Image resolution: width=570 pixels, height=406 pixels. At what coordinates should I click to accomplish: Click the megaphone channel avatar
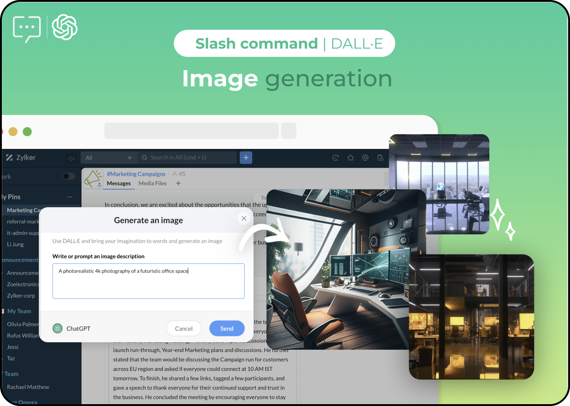coord(93,179)
